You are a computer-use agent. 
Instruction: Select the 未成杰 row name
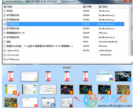tap(10, 11)
